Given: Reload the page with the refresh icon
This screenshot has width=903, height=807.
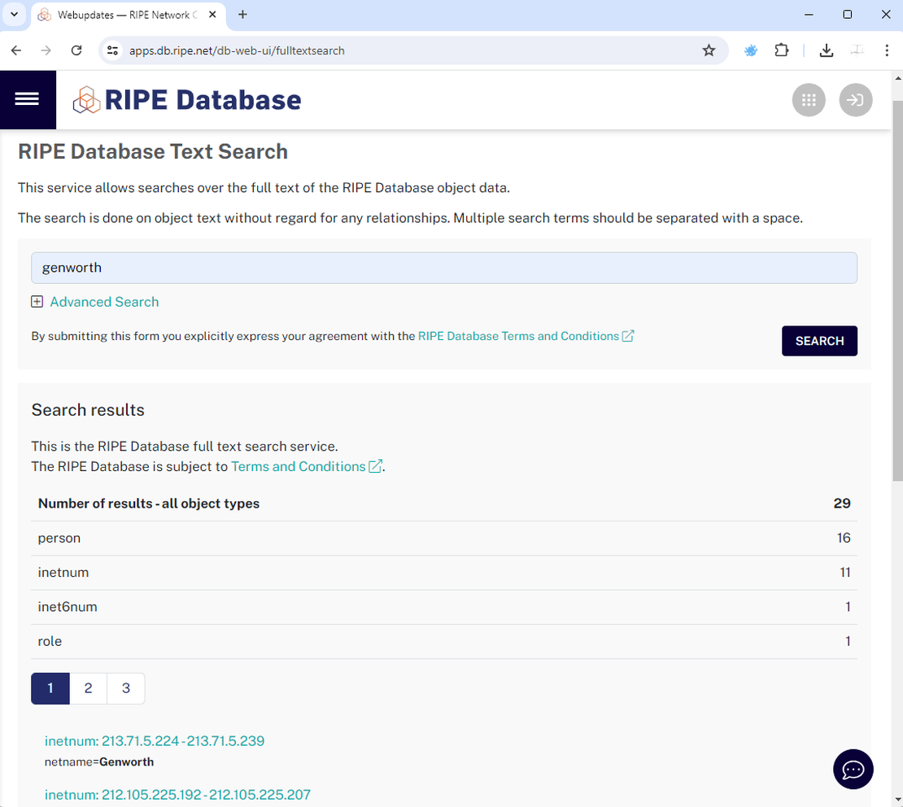Looking at the screenshot, I should point(76,50).
